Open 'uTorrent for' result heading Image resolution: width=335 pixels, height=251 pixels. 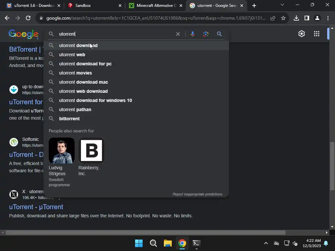26,102
